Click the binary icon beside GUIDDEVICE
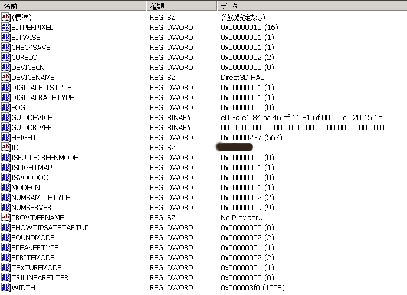407x295 pixels. tap(6, 118)
